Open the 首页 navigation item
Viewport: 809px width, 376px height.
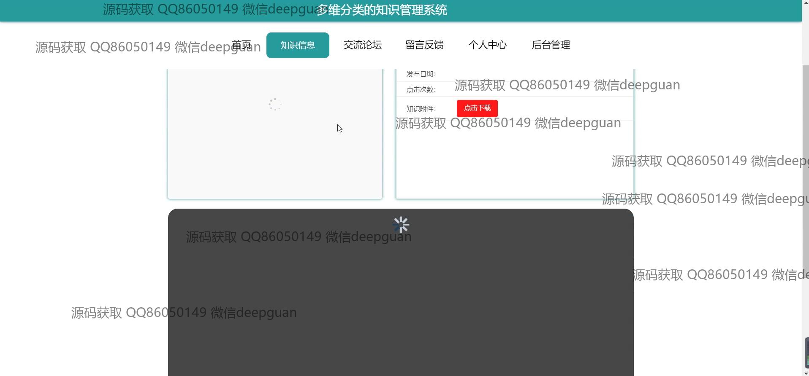242,45
